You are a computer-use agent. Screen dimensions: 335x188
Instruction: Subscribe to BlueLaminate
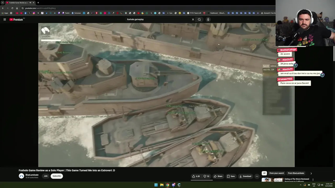57,176
